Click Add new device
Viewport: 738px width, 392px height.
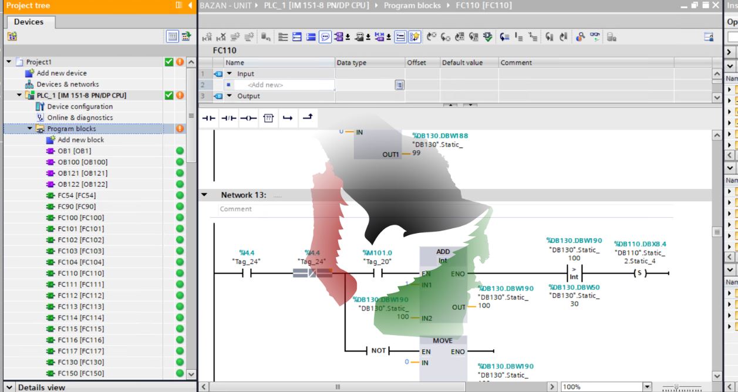62,73
